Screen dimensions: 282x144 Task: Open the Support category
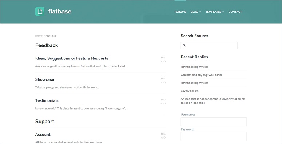45,122
